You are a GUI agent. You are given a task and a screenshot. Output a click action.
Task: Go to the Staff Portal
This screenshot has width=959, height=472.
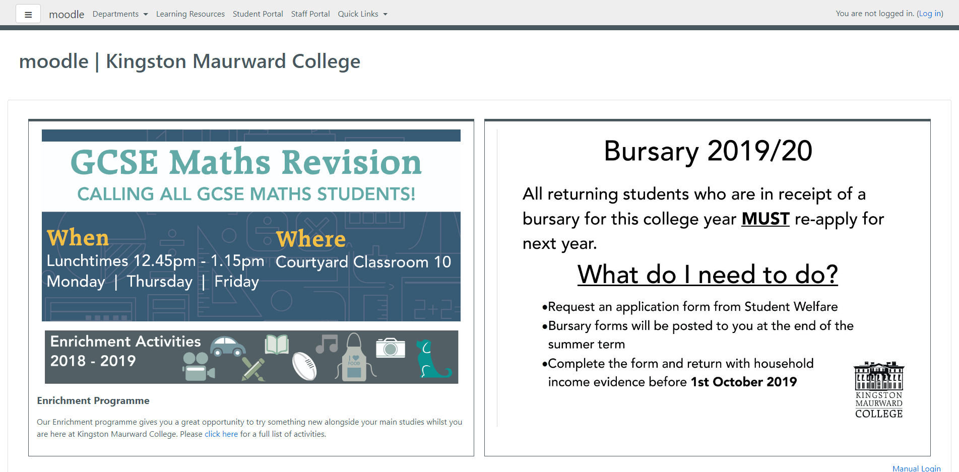[x=310, y=14]
